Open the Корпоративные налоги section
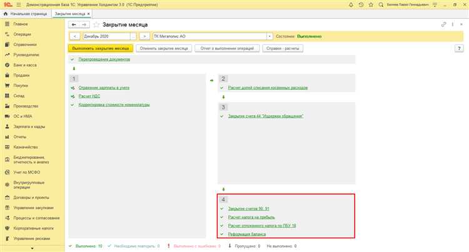Viewport: 469px width, 252px height. click(34, 228)
